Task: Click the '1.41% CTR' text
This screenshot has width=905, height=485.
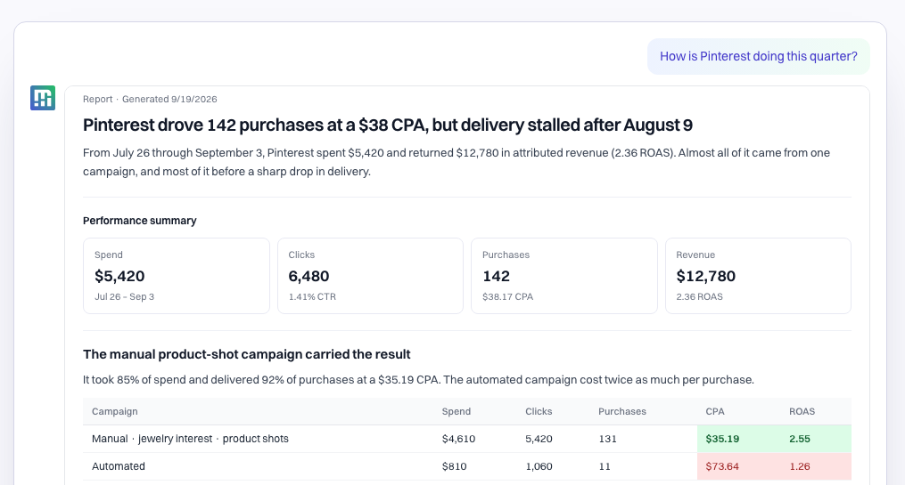Action: coord(312,296)
